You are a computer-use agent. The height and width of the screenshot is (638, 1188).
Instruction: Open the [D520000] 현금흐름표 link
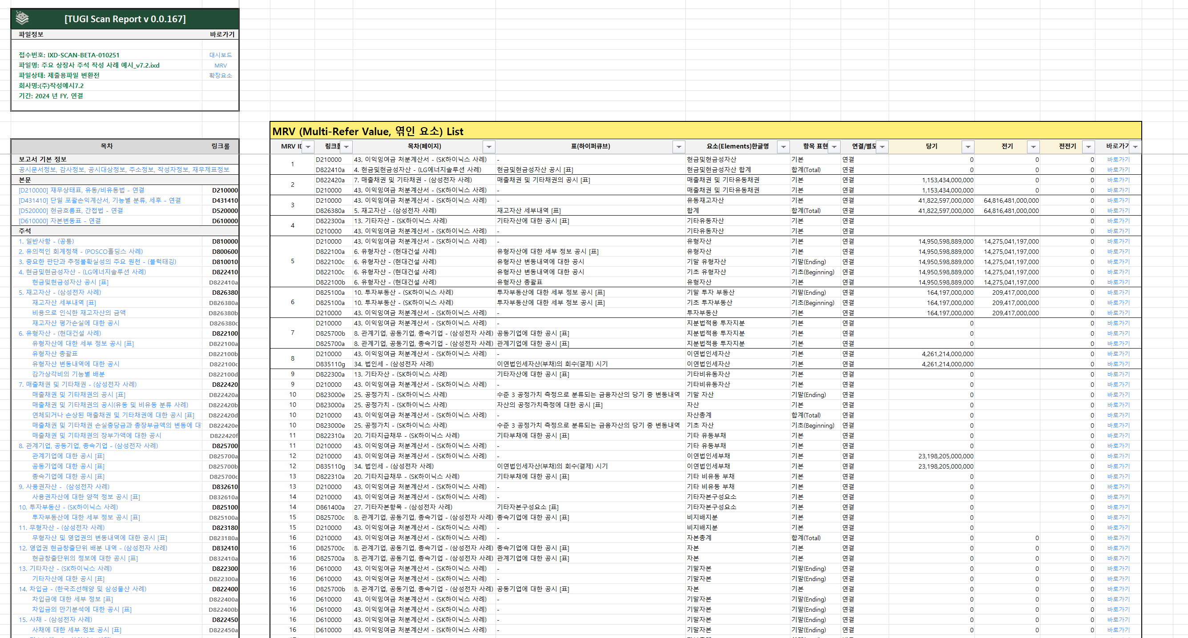coord(71,211)
